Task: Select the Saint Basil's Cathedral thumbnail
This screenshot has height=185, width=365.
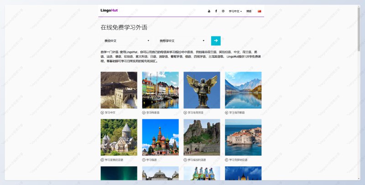Action: [160, 137]
